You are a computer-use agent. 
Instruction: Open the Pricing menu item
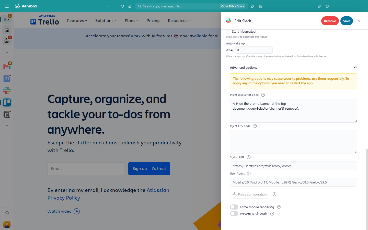153,21
